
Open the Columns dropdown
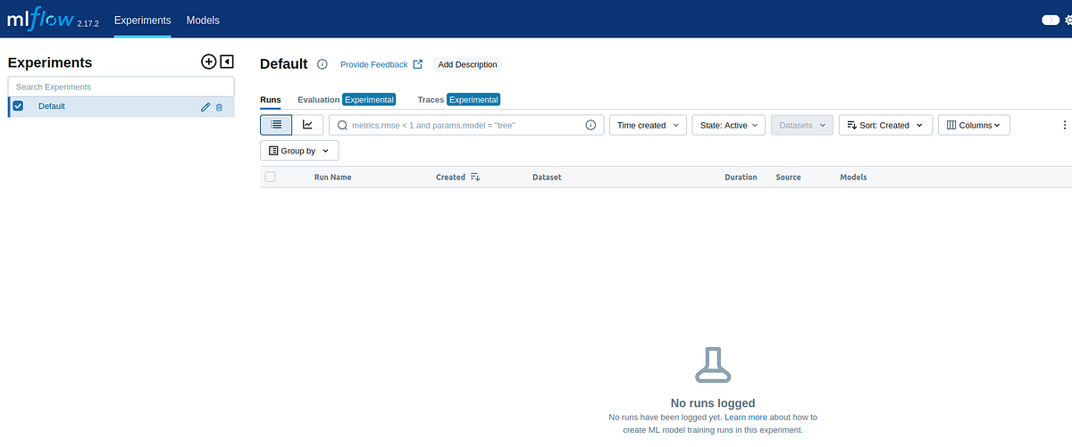(974, 125)
